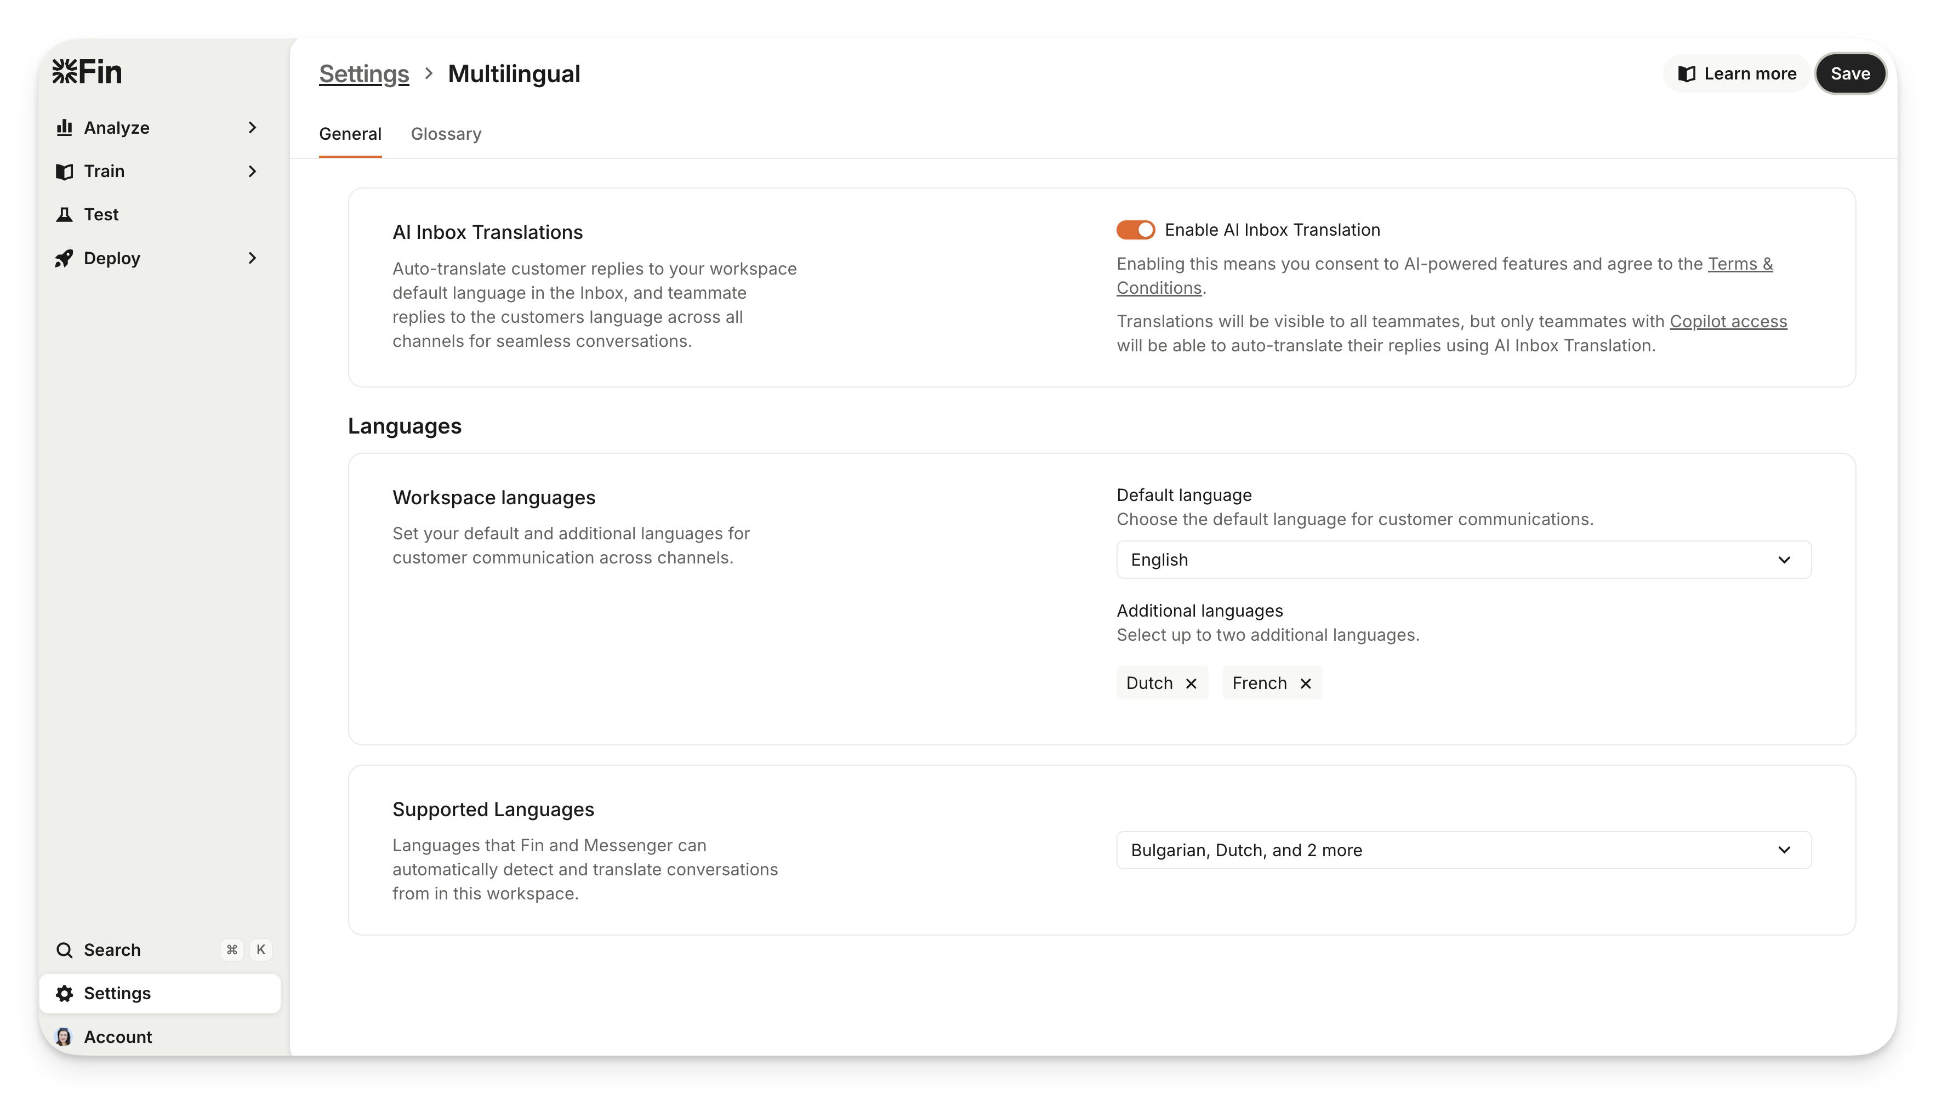The height and width of the screenshot is (1094, 1936).
Task: Select the General tab
Action: point(350,134)
